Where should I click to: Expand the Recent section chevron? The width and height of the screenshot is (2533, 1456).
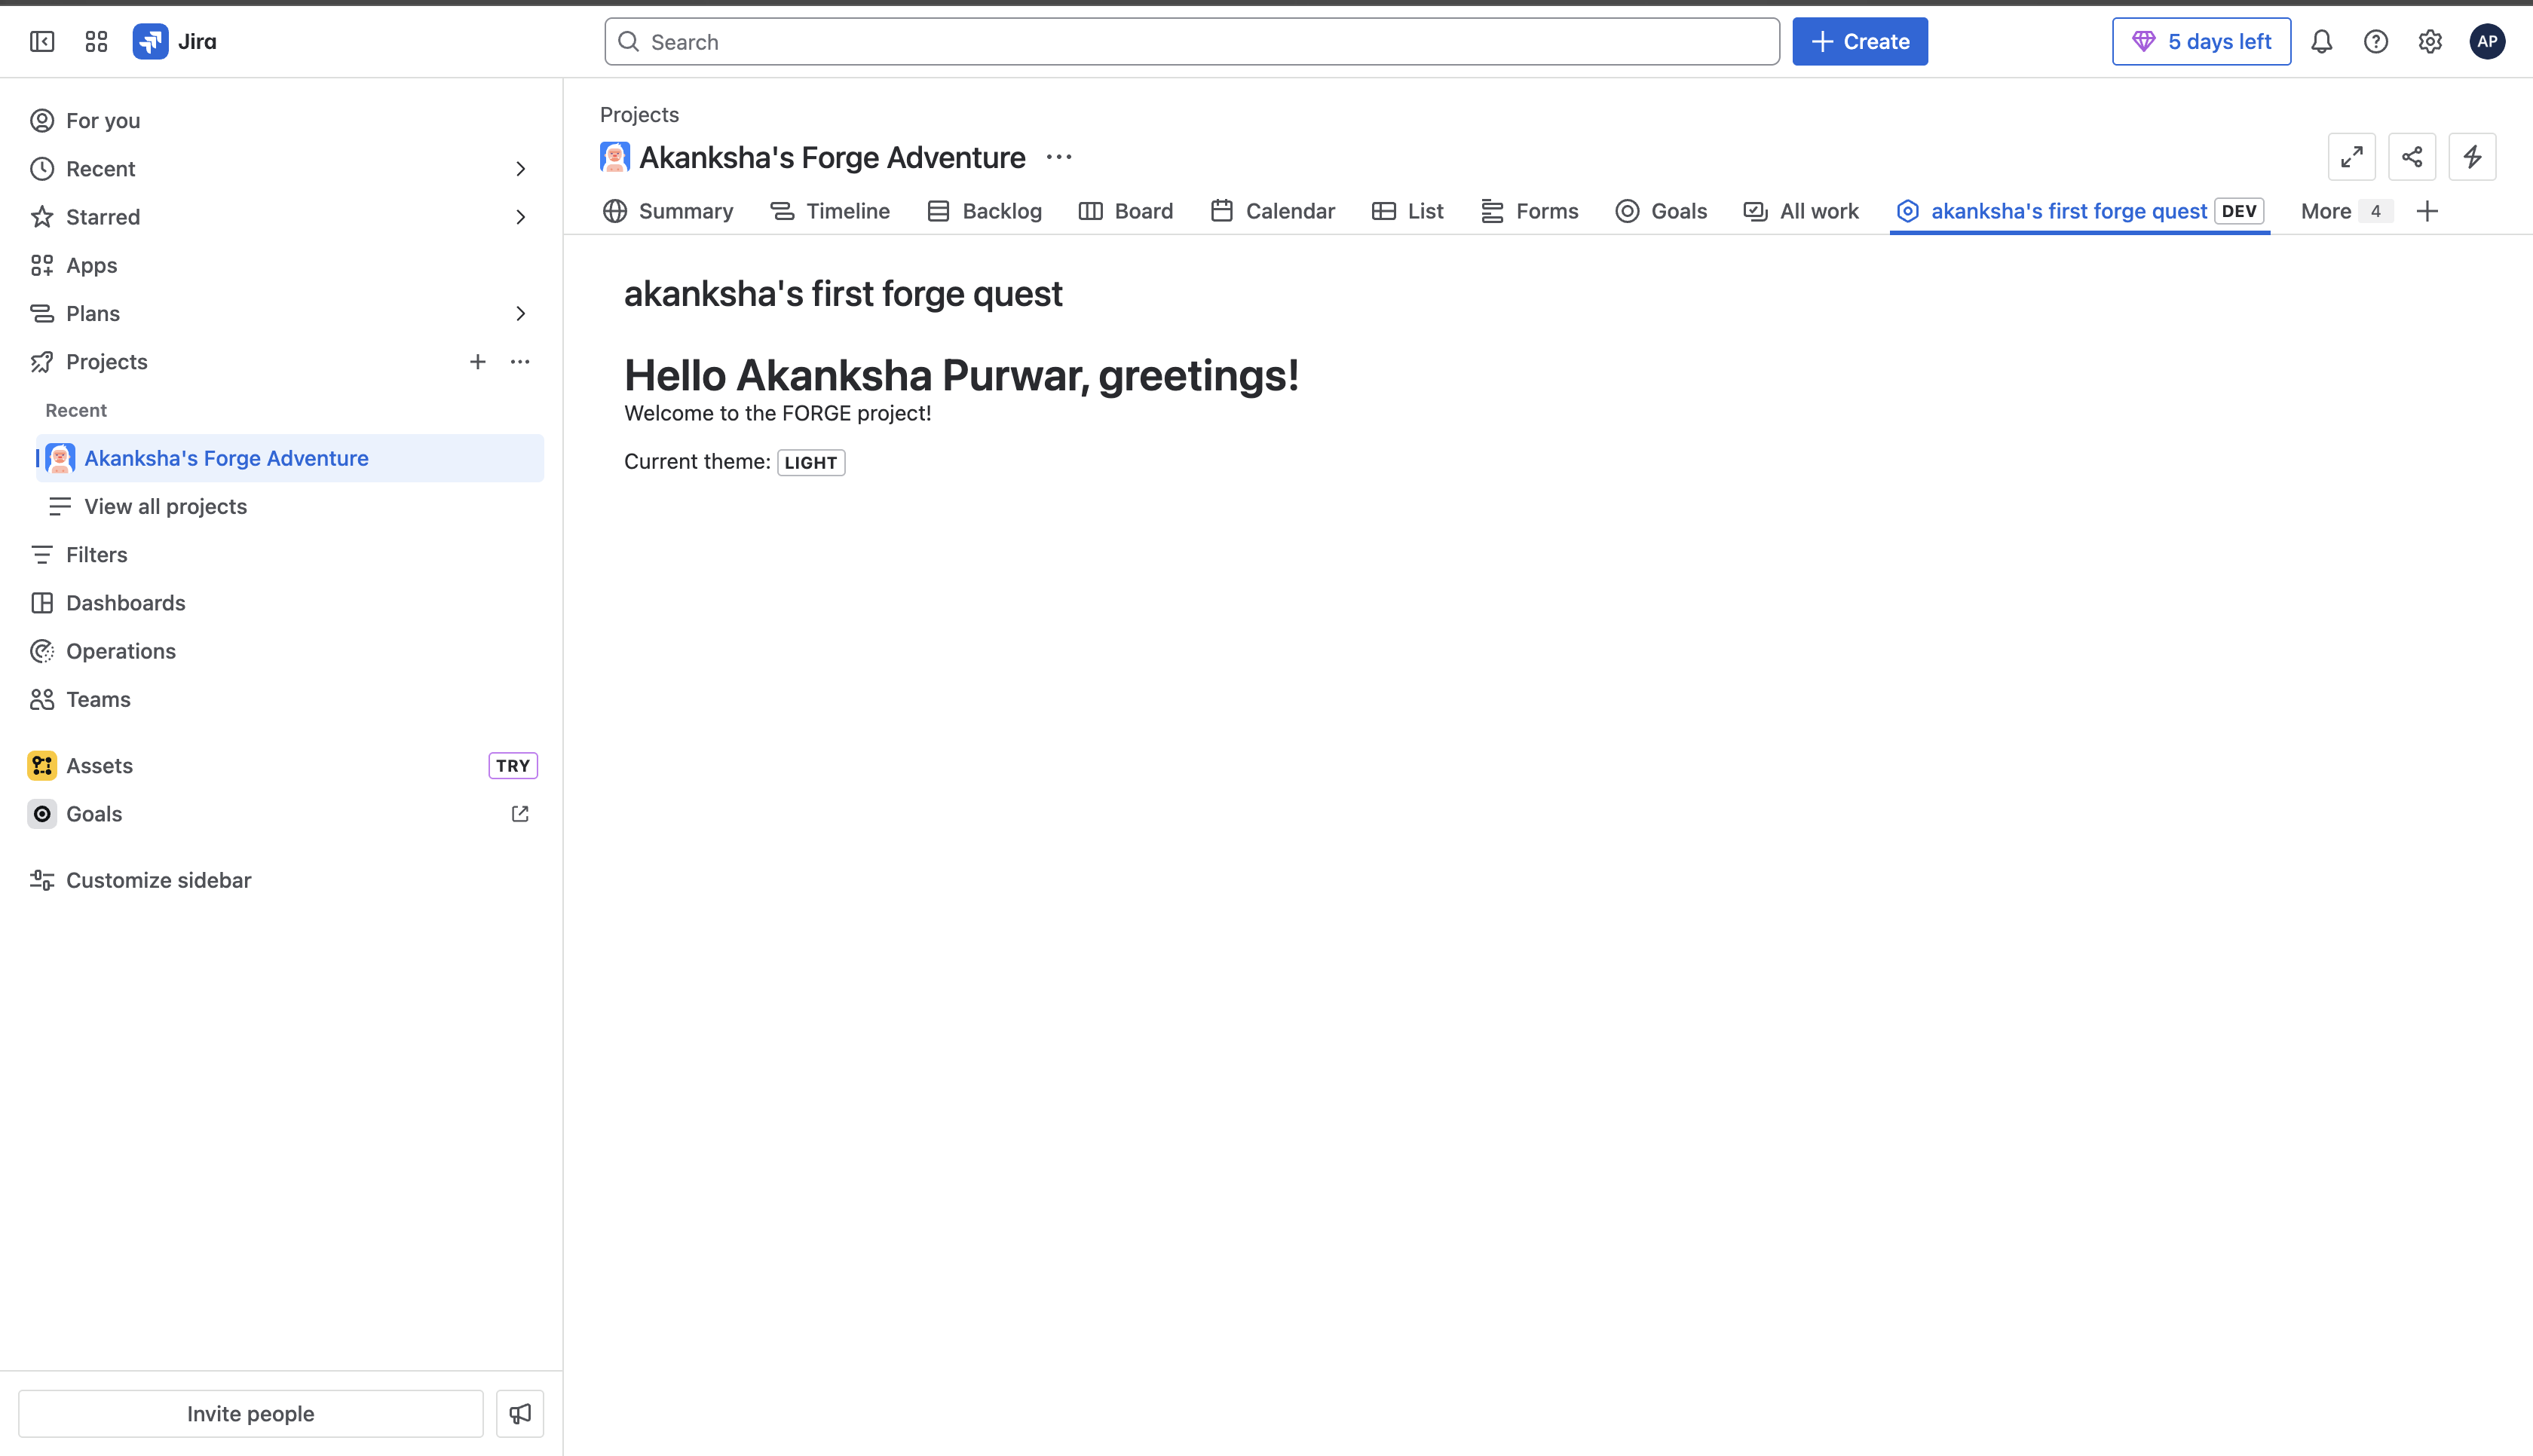(x=520, y=169)
